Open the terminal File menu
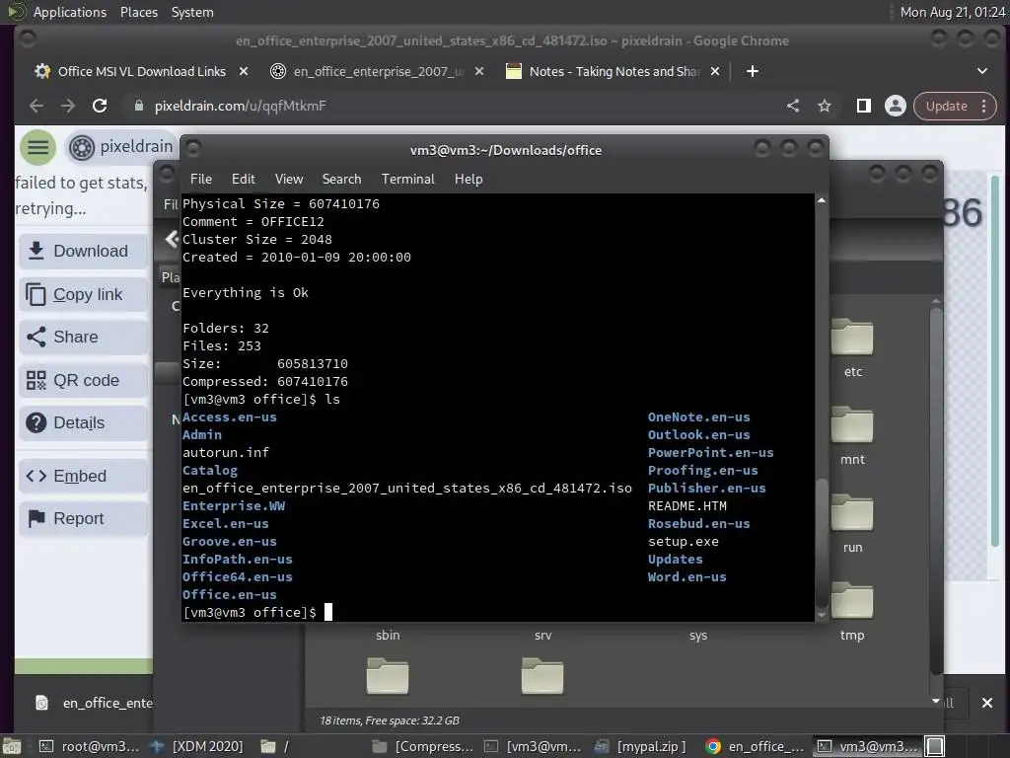 pyautogui.click(x=201, y=180)
